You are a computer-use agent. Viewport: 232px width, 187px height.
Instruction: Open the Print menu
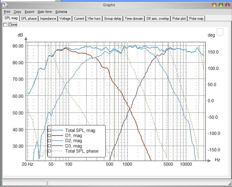pos(7,12)
